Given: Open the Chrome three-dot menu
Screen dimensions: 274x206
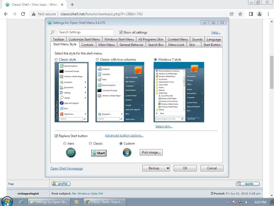Looking at the screenshot, I should pyautogui.click(x=268, y=14).
